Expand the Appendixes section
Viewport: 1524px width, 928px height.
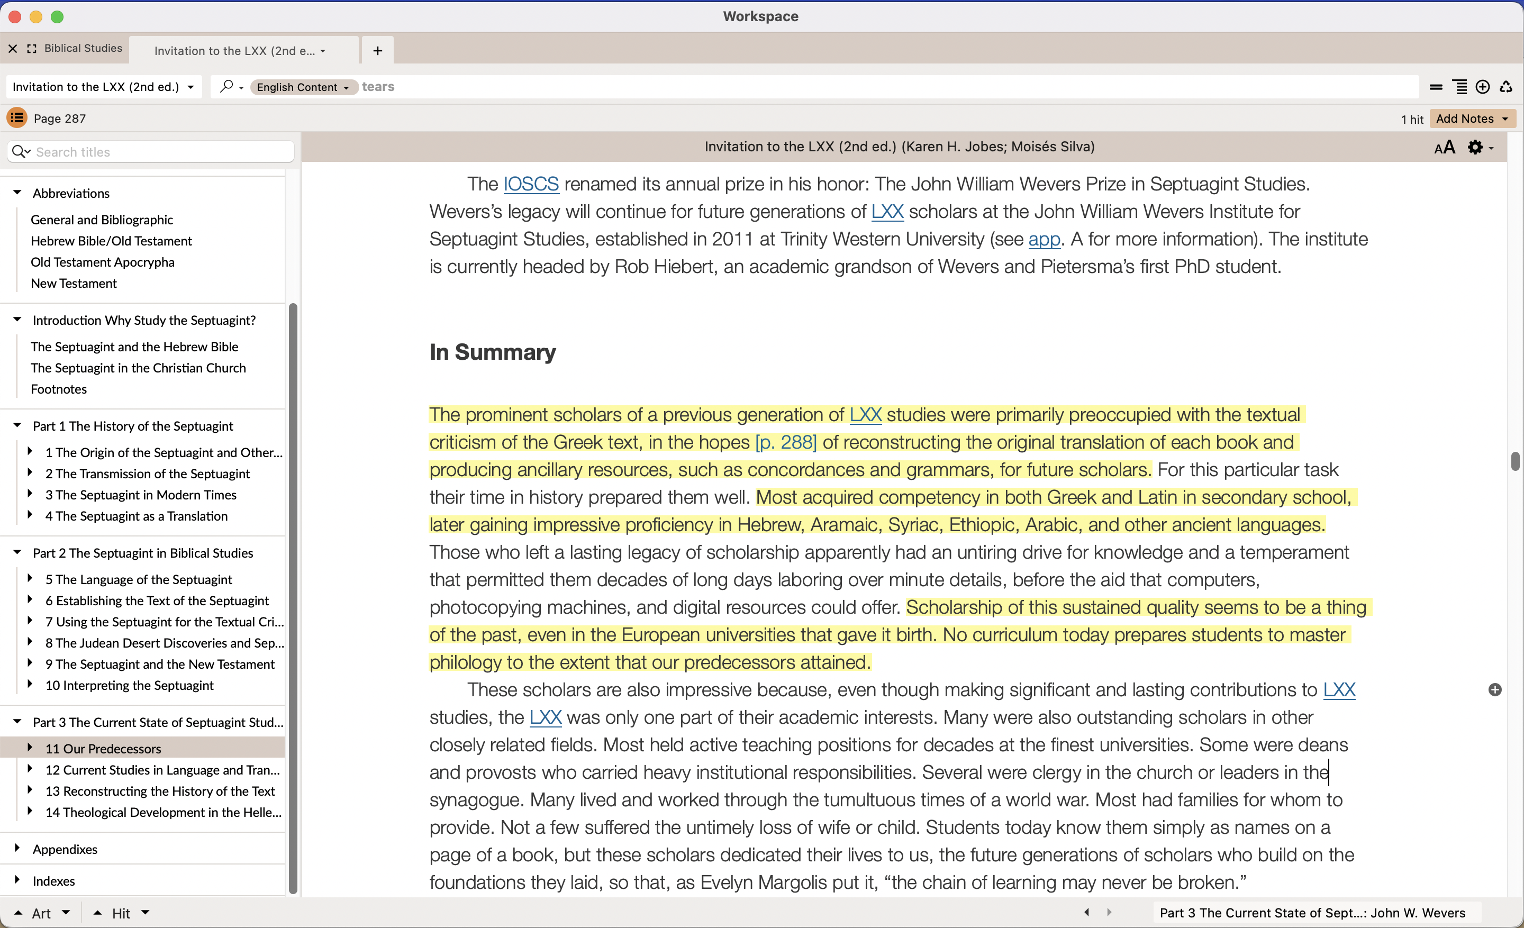pos(17,848)
